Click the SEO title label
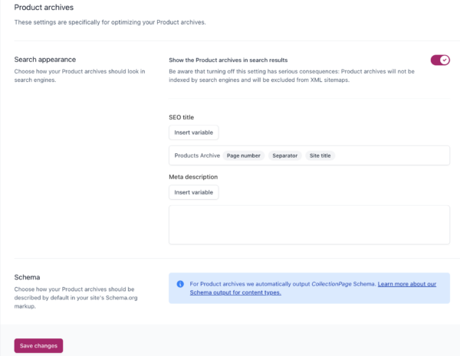This screenshot has height=356, width=460. click(182, 117)
